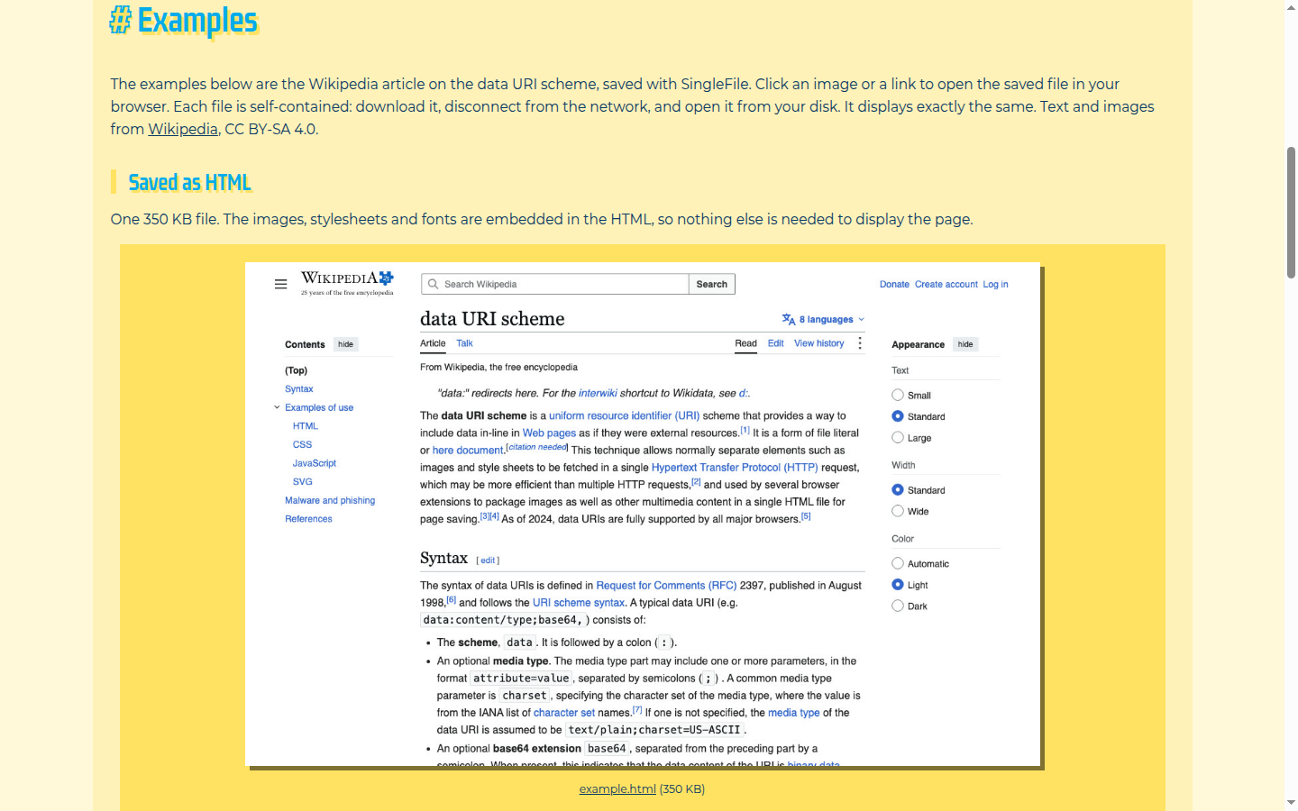Switch to the Dark color radio option
The image size is (1298, 811).
pyautogui.click(x=898, y=606)
